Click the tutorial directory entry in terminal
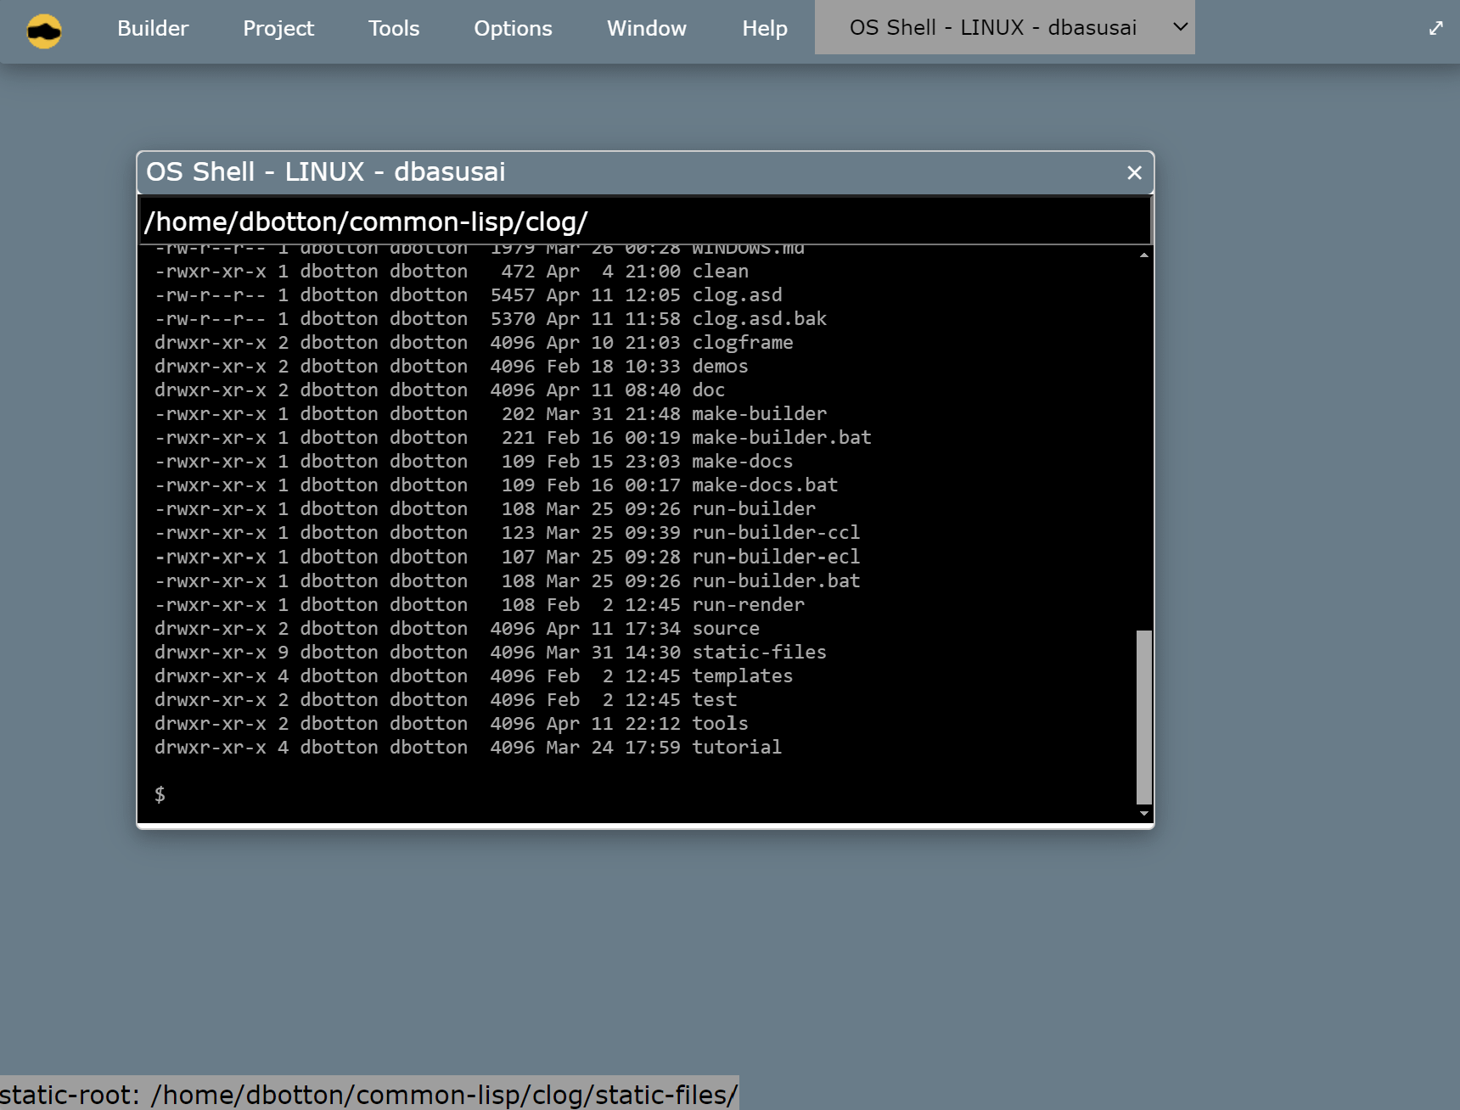The image size is (1460, 1110). (736, 748)
